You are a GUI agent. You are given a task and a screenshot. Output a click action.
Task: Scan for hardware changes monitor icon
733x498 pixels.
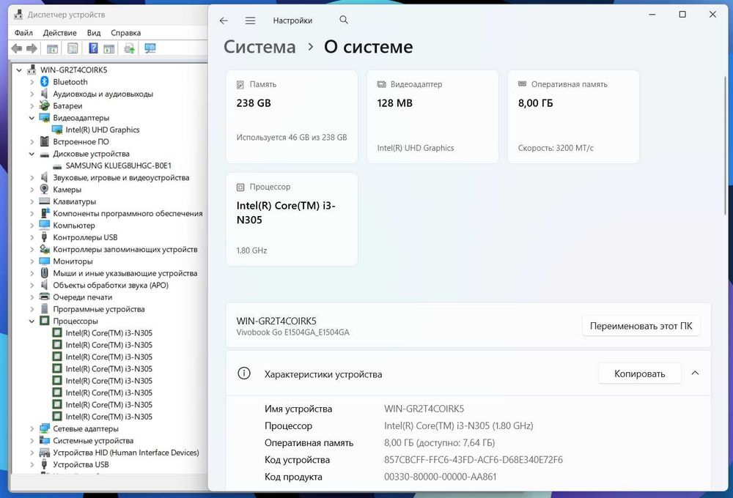[x=150, y=48]
